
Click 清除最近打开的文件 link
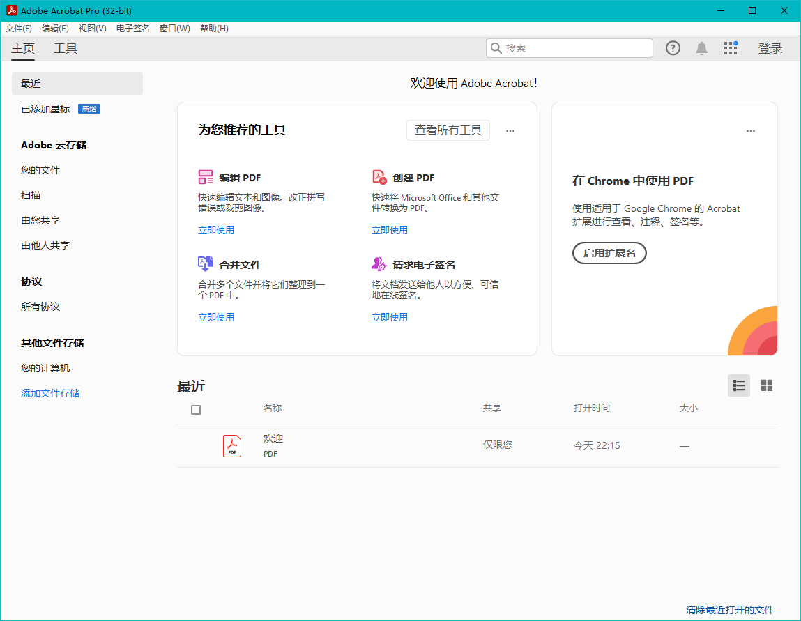point(729,610)
